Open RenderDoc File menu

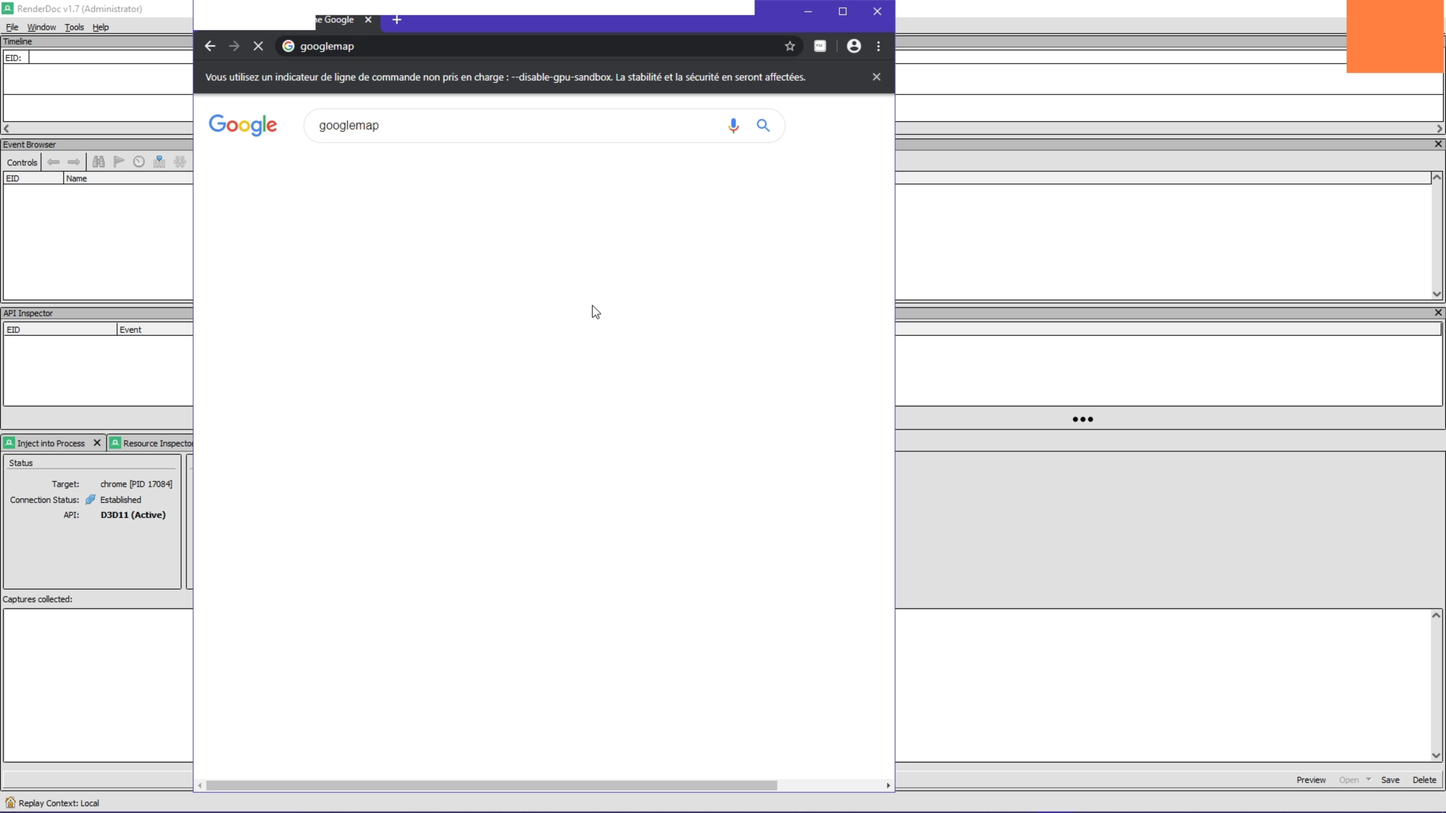point(12,27)
